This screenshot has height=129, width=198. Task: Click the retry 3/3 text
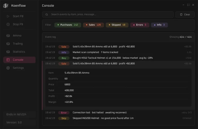point(186,113)
